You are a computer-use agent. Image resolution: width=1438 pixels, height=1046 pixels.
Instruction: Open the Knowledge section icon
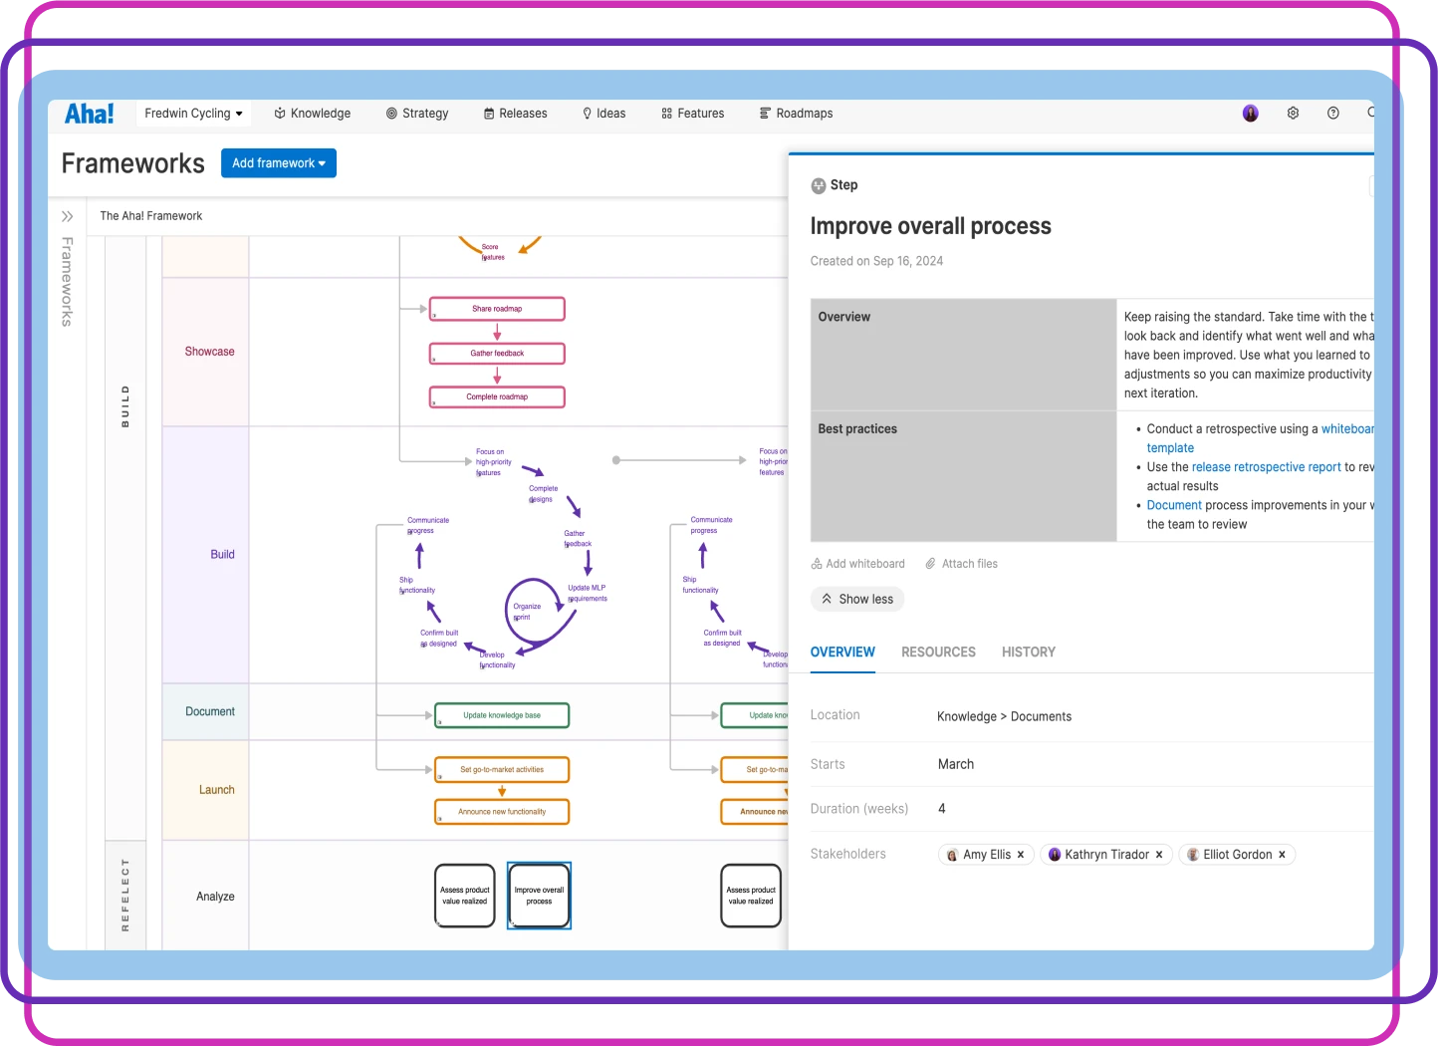click(x=279, y=113)
